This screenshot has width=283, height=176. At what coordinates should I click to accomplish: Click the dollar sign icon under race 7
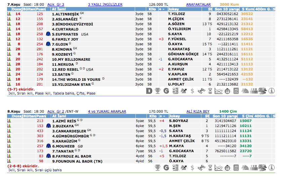coord(192,91)
